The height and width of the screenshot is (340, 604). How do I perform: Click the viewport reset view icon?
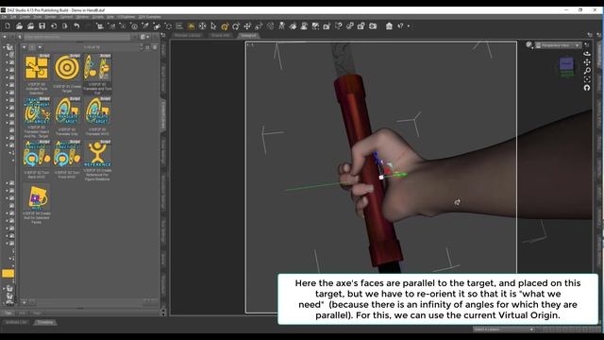click(587, 88)
